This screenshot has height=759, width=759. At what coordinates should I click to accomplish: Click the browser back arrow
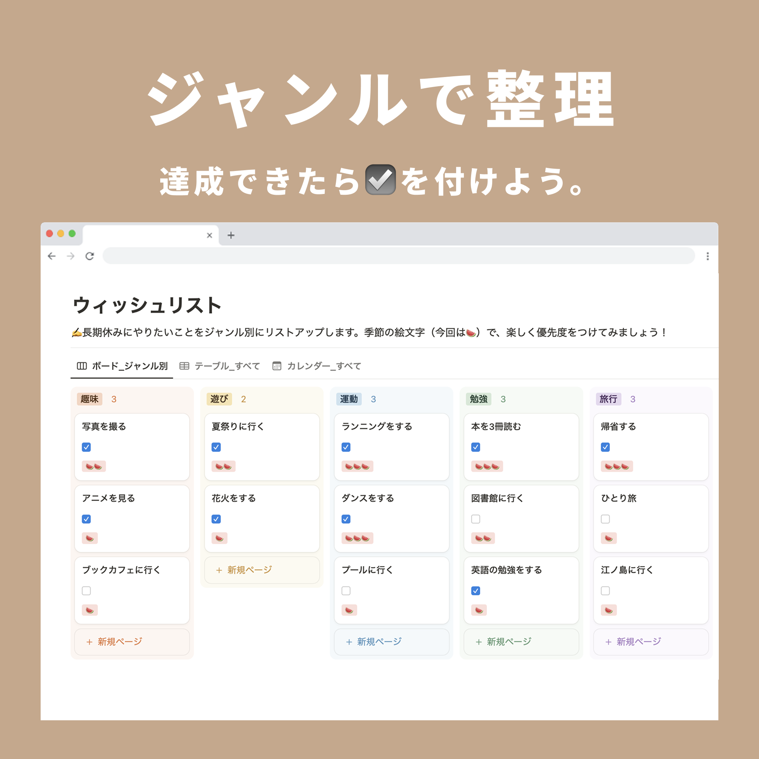click(x=52, y=256)
